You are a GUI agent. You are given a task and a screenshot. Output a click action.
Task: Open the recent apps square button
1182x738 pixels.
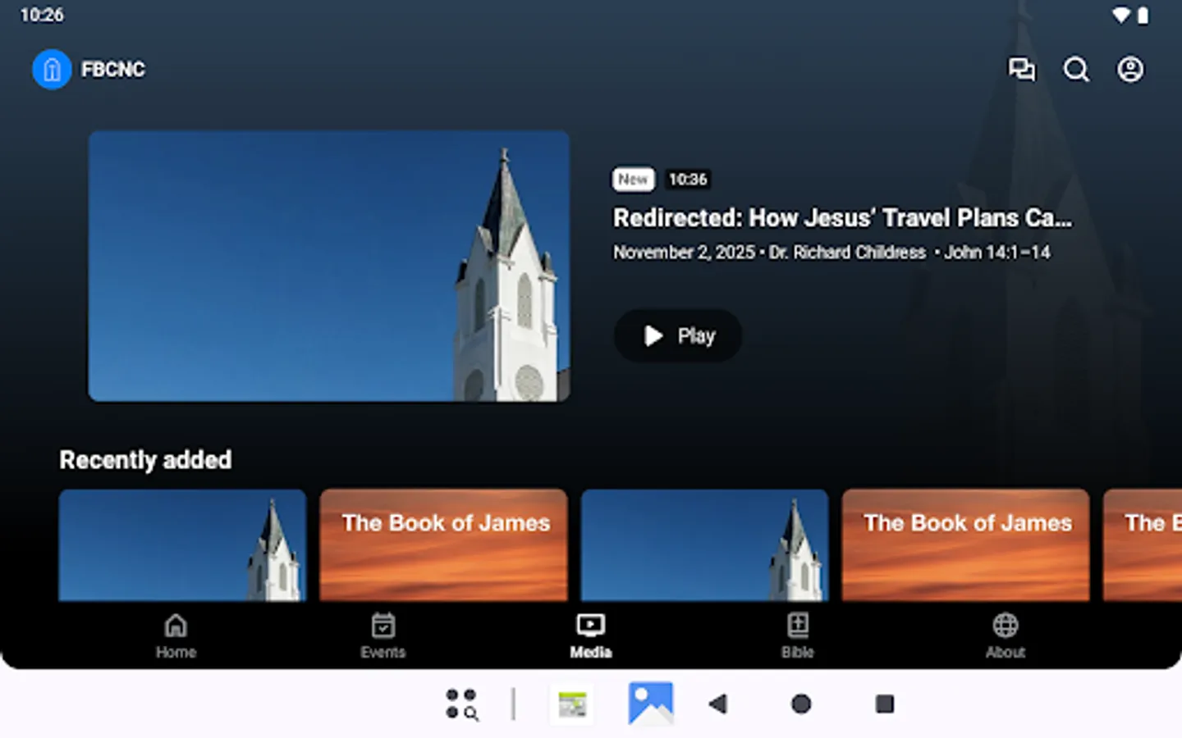tap(883, 704)
